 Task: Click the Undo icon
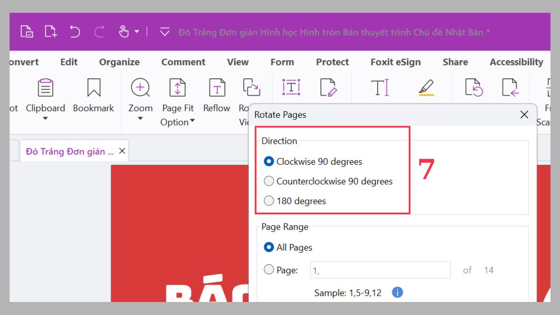(76, 31)
